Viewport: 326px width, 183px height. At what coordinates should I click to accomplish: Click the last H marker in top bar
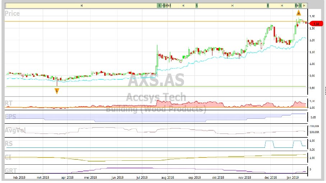click(x=304, y=6)
